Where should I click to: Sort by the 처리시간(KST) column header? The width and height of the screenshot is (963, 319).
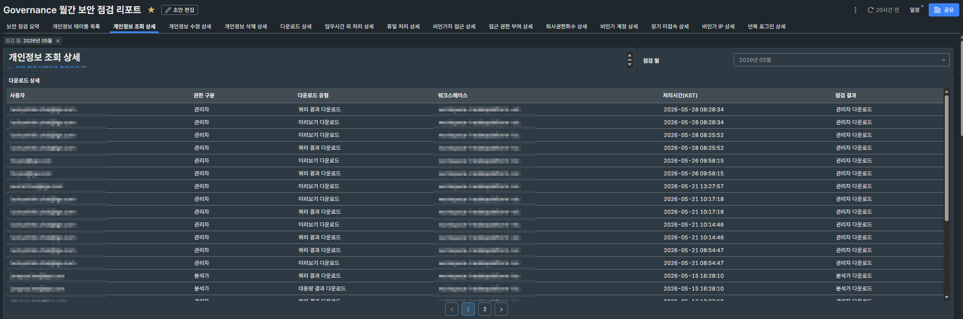[x=680, y=95]
